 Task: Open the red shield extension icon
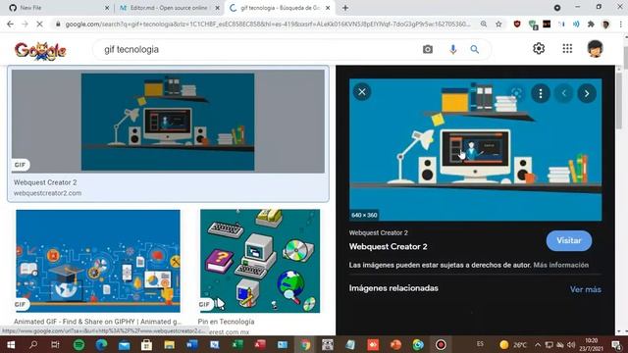[x=517, y=24]
